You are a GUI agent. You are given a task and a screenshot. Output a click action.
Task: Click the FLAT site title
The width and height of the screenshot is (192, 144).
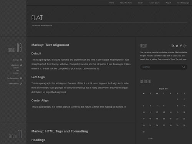(37, 18)
